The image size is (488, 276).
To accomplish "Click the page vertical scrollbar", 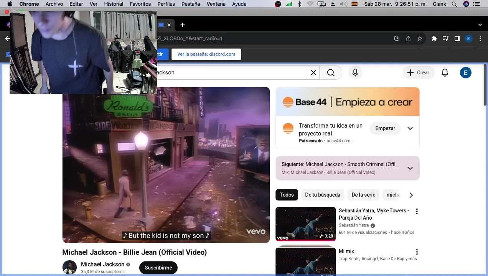I will click(485, 84).
